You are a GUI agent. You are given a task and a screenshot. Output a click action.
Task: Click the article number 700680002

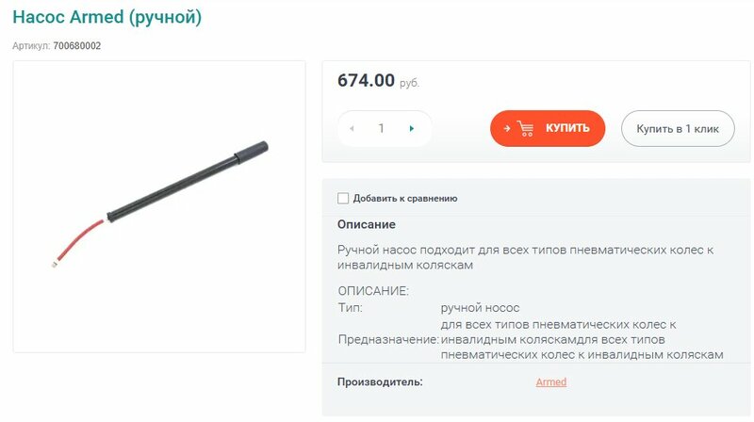(x=77, y=46)
